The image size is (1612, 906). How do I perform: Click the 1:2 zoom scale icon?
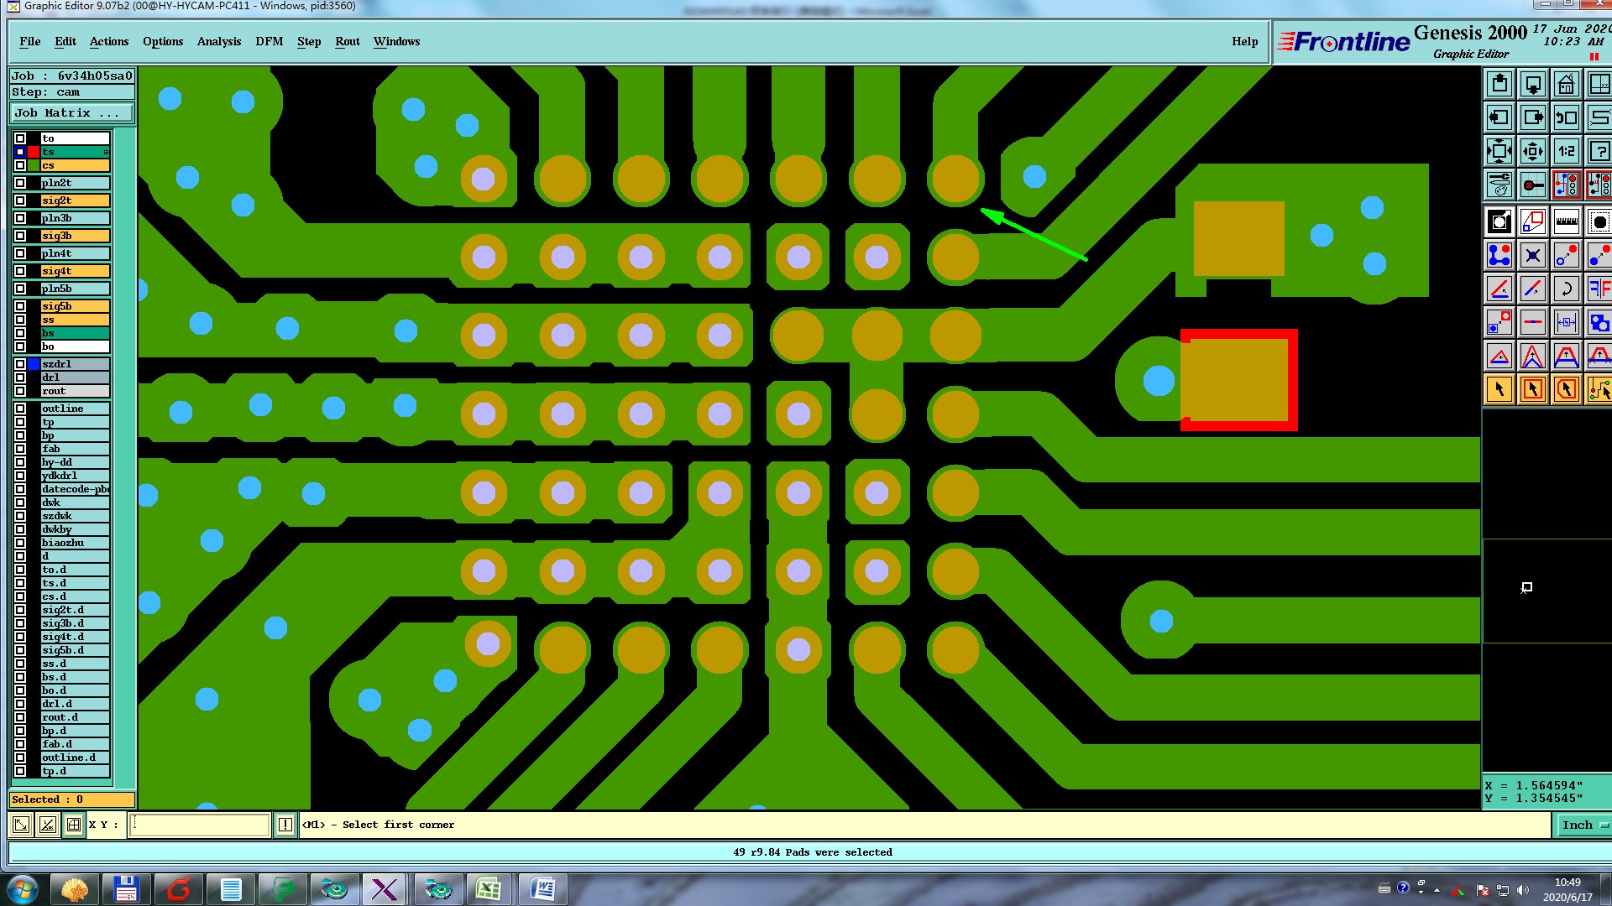(1566, 152)
